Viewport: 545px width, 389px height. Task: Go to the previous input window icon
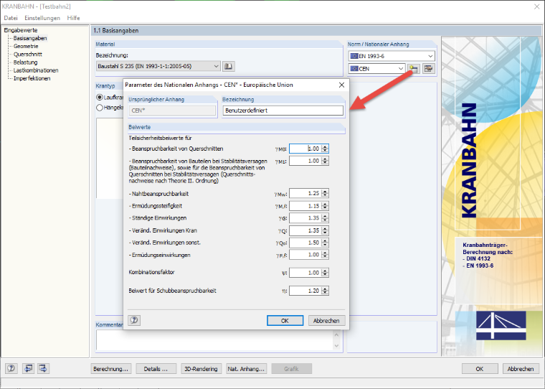[28, 368]
